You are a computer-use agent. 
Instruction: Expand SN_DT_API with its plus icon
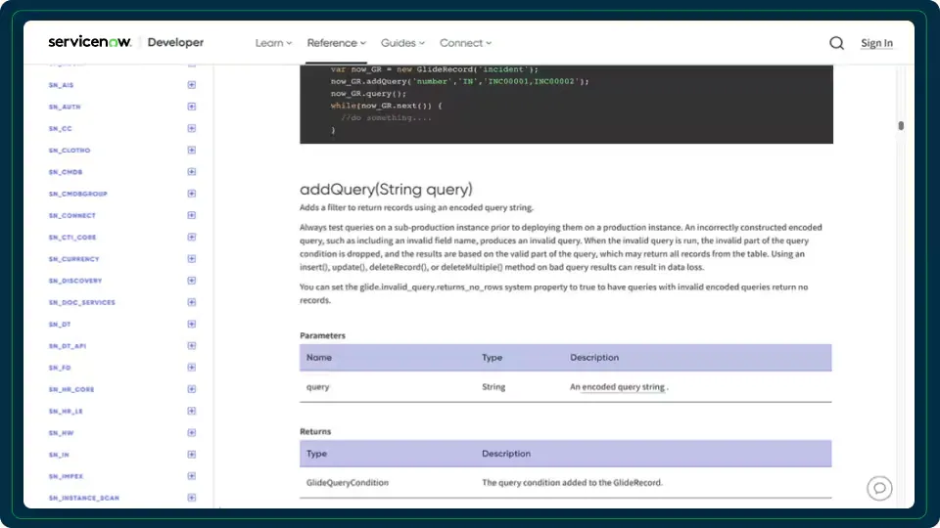coord(191,346)
